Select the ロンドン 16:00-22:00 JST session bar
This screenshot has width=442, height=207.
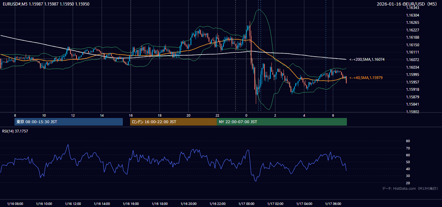173,122
